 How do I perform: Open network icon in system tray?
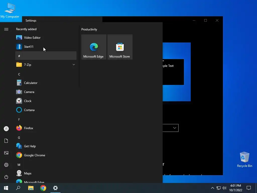click(x=219, y=188)
